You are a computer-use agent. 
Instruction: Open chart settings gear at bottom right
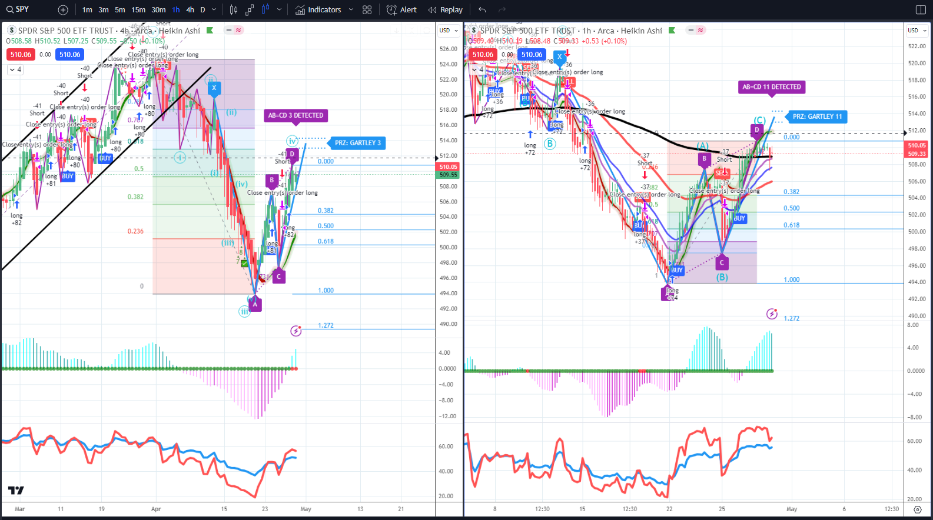coord(918,509)
